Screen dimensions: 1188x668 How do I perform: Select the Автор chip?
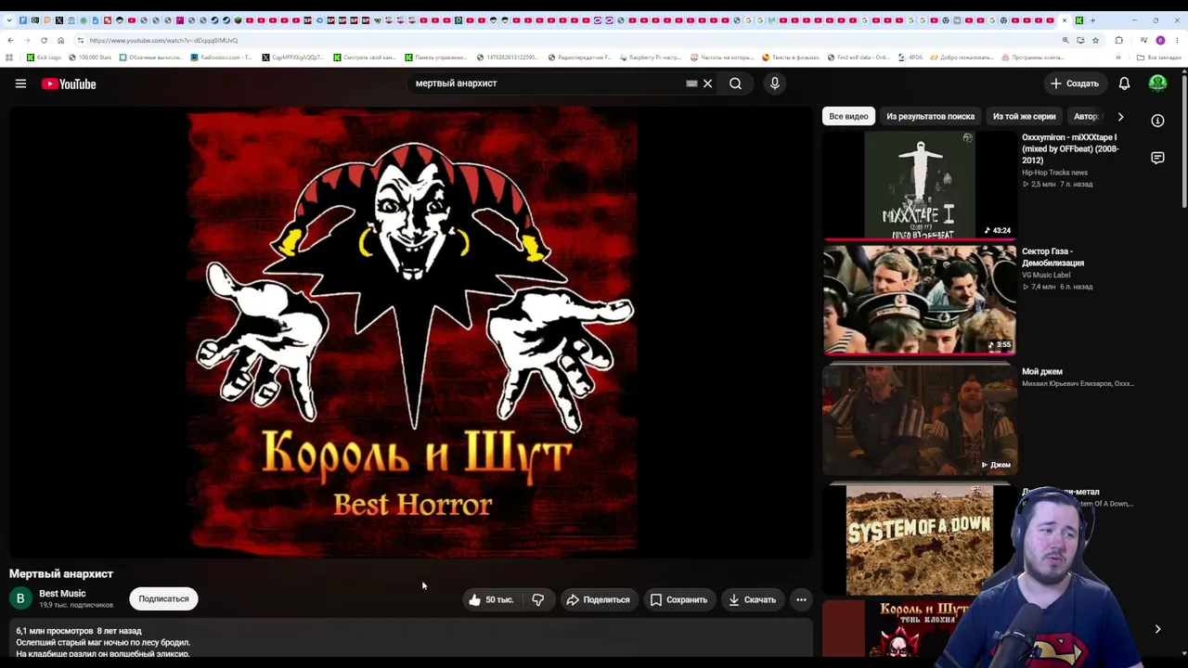point(1087,117)
